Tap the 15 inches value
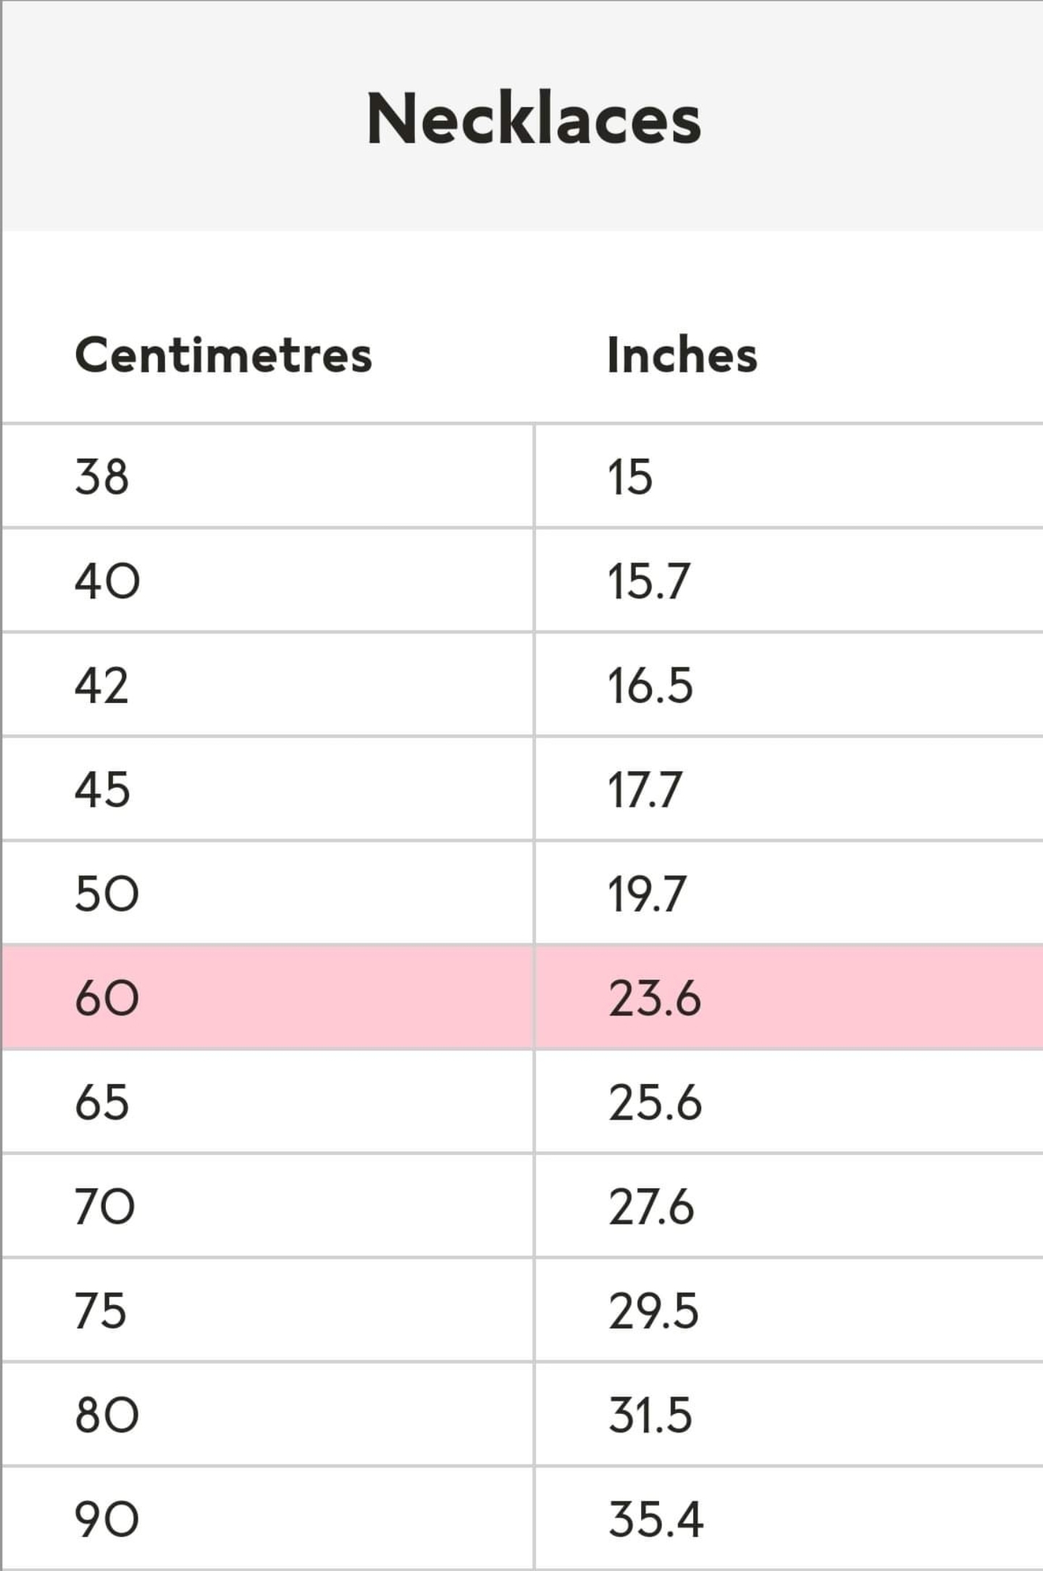 (630, 478)
